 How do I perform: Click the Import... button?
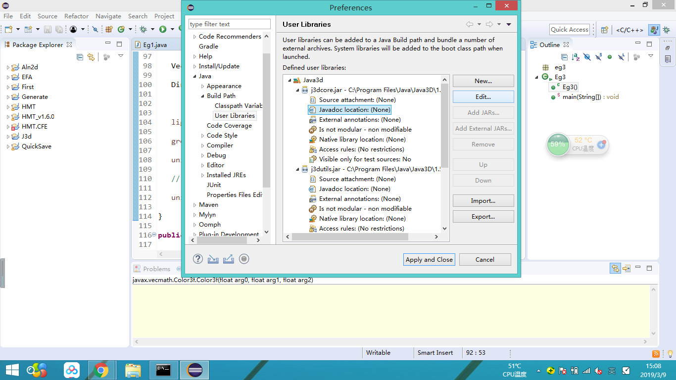pyautogui.click(x=483, y=200)
